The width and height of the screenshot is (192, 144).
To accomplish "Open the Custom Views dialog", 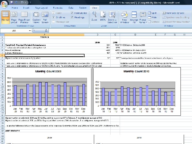I will pyautogui.click(x=37, y=17).
